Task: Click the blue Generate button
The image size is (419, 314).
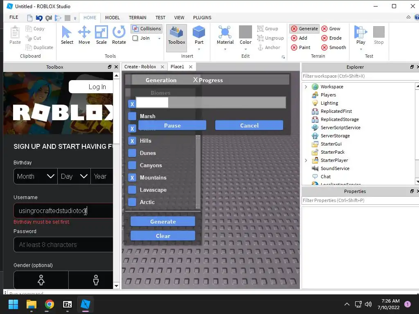Action: point(163,221)
